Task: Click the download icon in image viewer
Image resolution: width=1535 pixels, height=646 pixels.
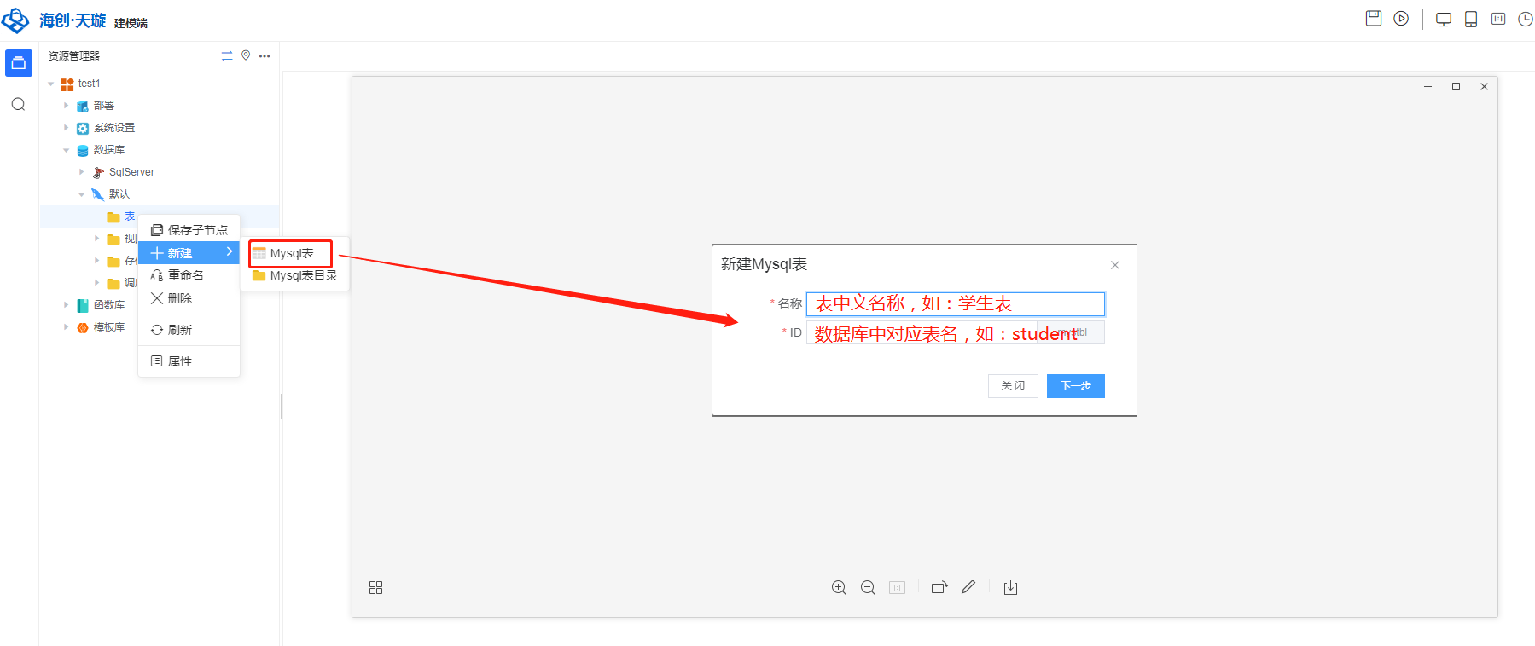Action: [1010, 588]
